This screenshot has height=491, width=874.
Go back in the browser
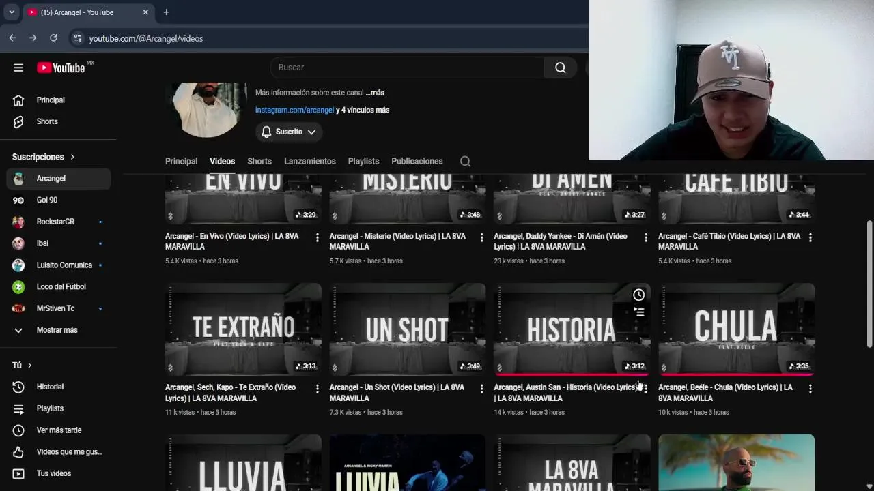(12, 38)
